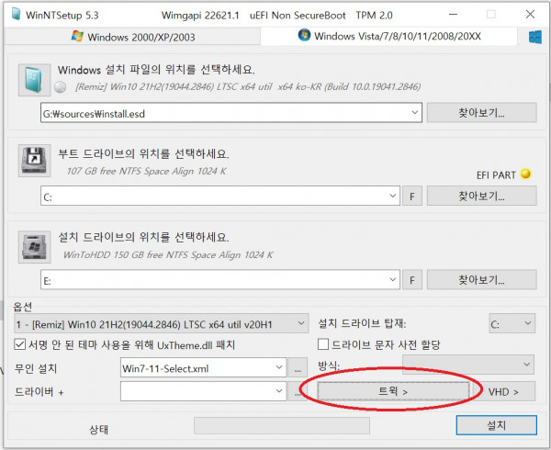551x450 pixels.
Task: Expand the Win7-11-Select.xml unattend dropdown
Action: (x=279, y=367)
